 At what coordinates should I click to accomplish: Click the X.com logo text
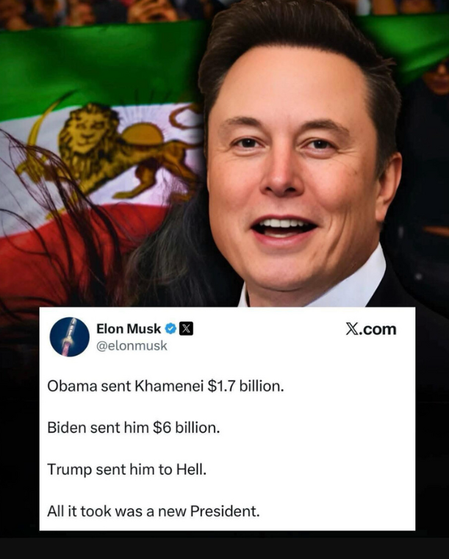[371, 329]
